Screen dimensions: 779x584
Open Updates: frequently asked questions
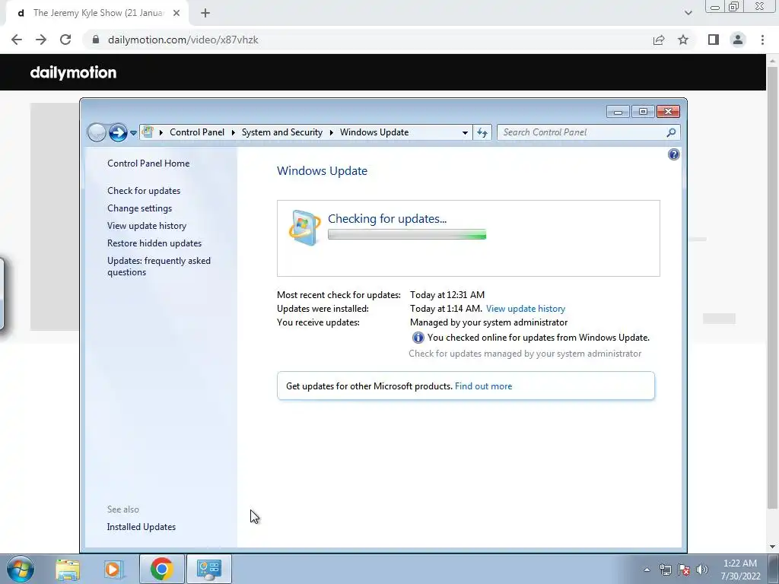[159, 267]
